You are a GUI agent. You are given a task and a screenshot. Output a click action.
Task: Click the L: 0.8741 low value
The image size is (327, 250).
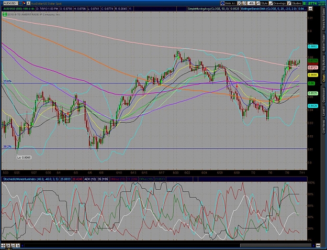[x=94, y=9]
